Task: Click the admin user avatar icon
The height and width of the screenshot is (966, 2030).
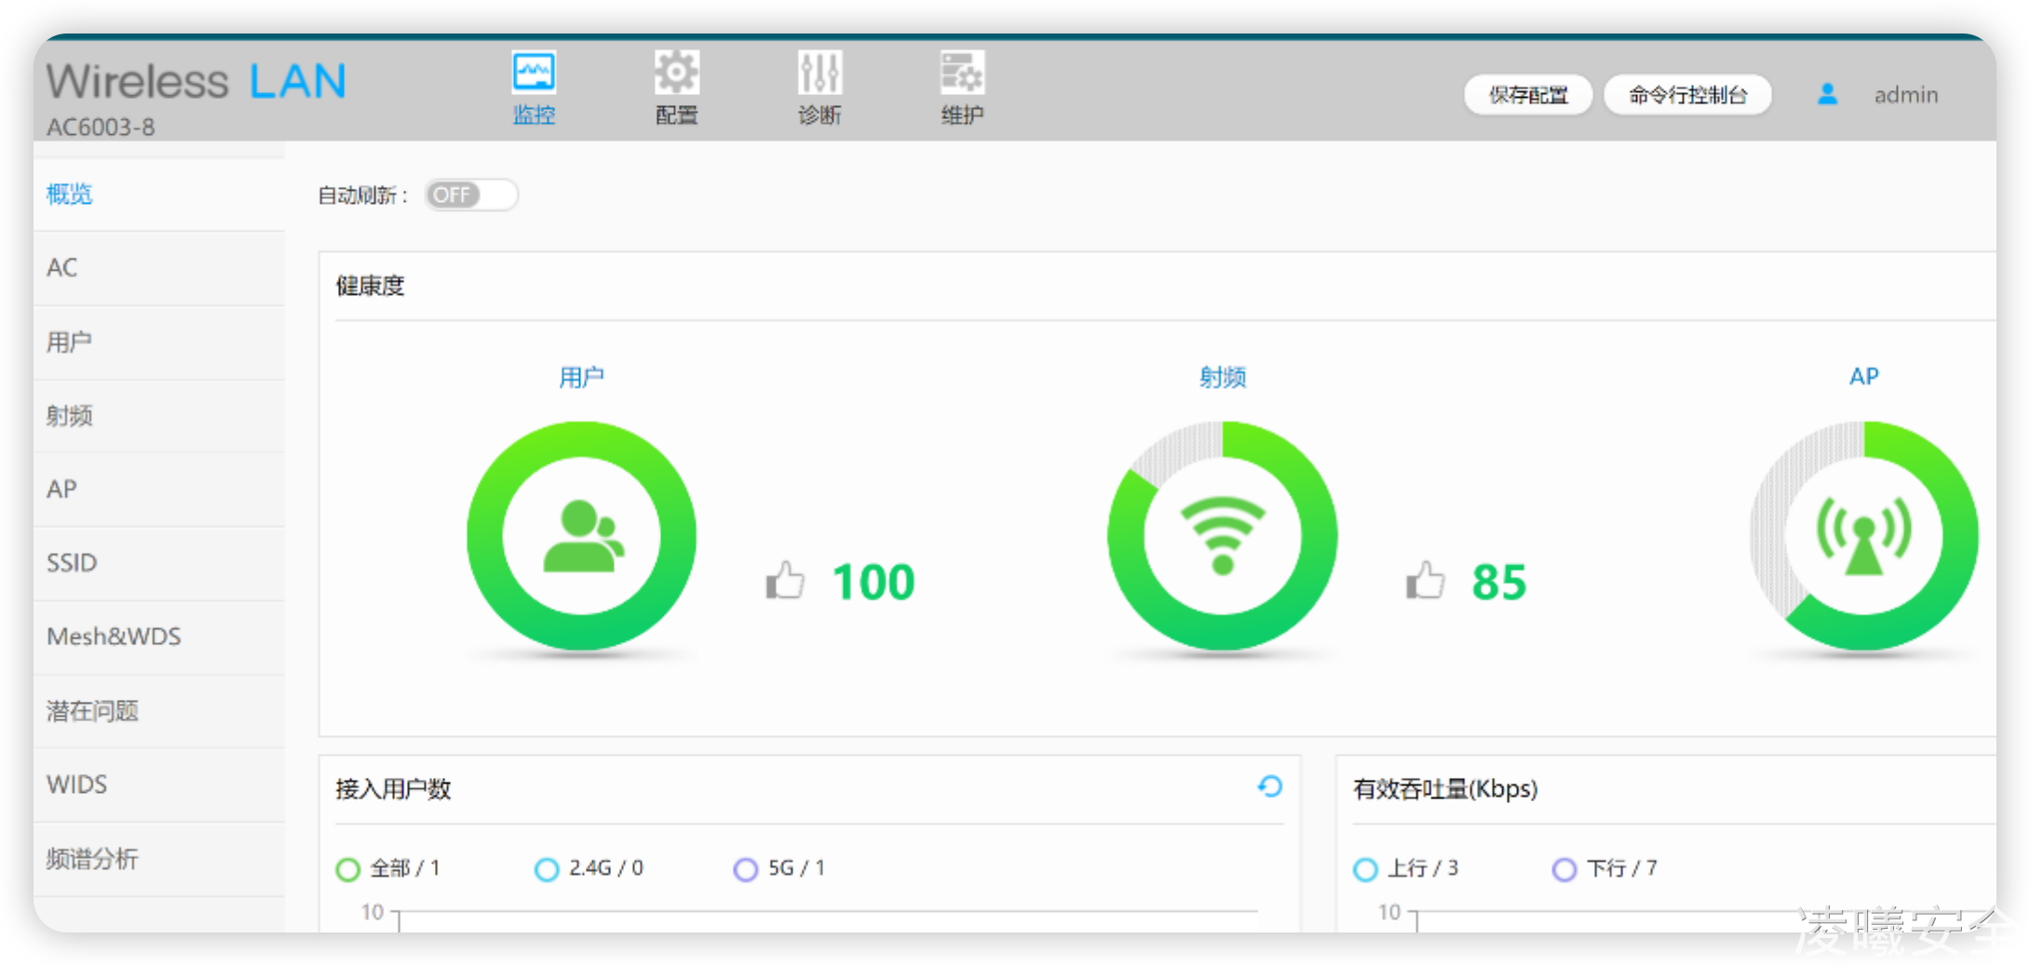Action: 1827,94
